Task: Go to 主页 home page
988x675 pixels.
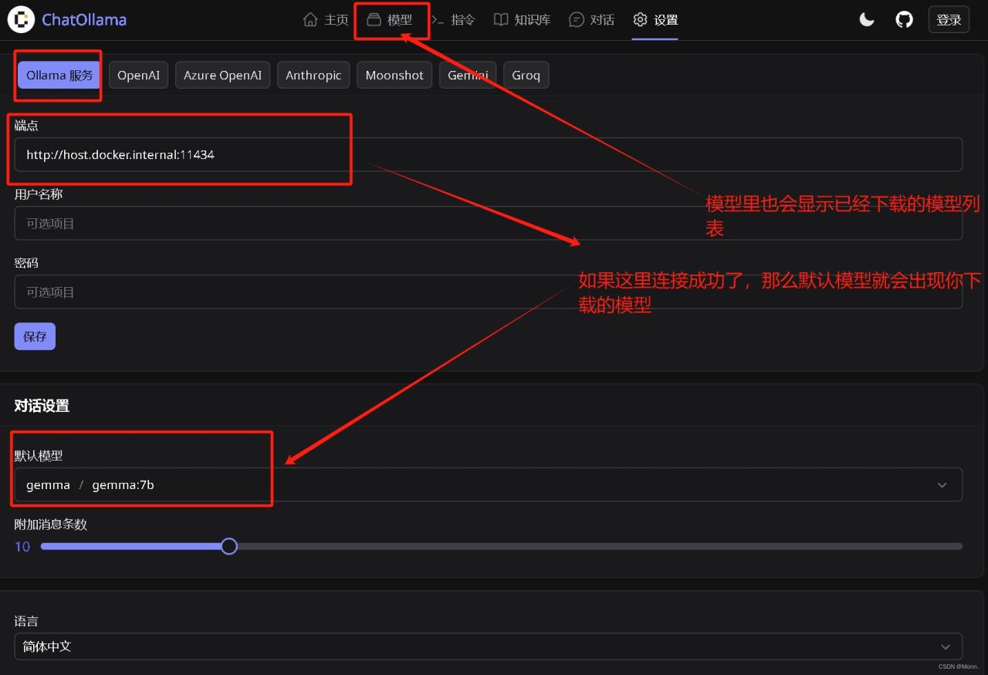Action: click(326, 20)
